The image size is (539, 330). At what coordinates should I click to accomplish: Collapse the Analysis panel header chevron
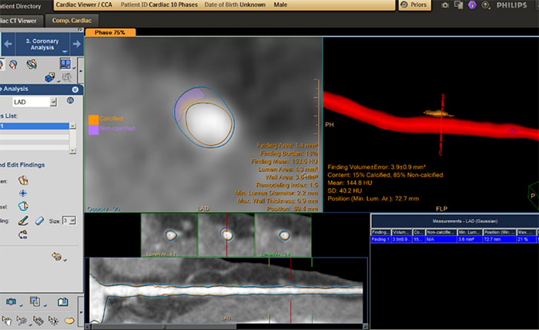point(75,89)
